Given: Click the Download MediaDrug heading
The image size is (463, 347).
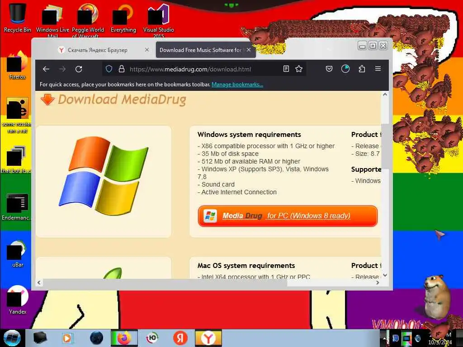Looking at the screenshot, I should tap(122, 99).
